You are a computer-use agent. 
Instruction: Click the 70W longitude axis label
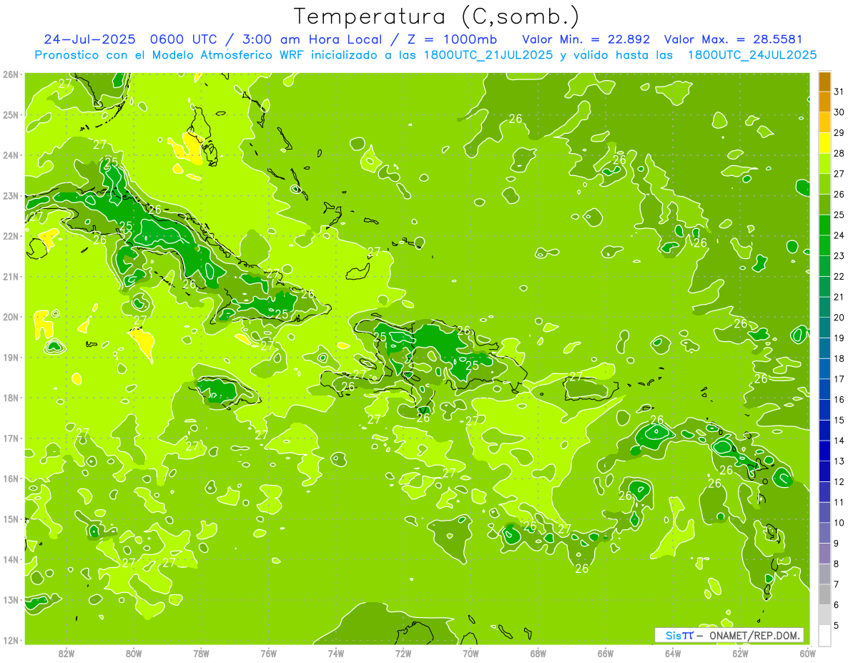(x=470, y=653)
